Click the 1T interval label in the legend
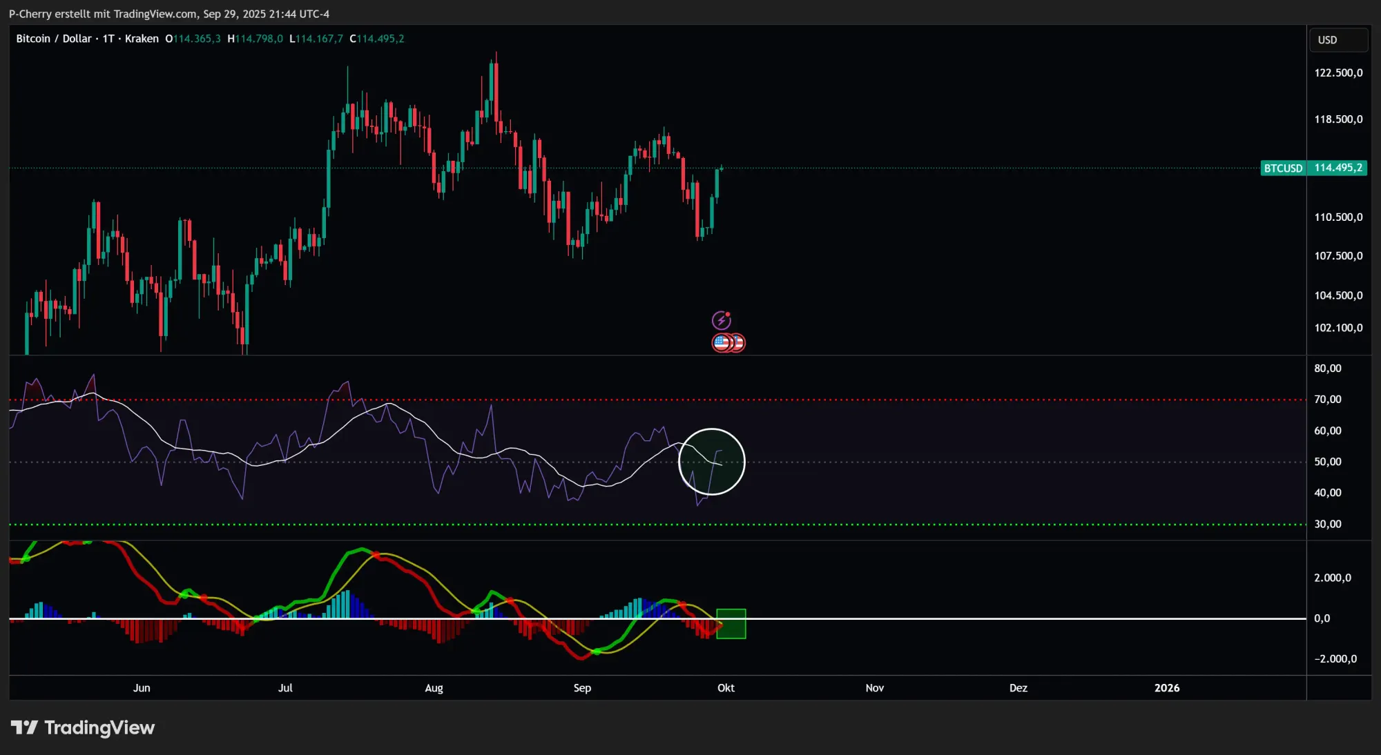Image resolution: width=1381 pixels, height=755 pixels. (x=108, y=39)
